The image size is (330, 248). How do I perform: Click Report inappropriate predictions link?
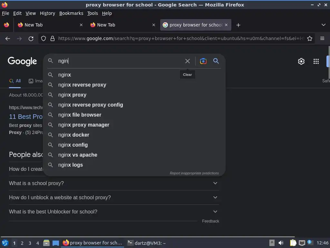(194, 173)
